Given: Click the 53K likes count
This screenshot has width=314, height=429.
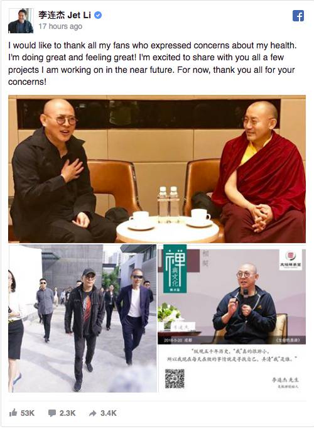Looking at the screenshot, I should pos(28,413).
